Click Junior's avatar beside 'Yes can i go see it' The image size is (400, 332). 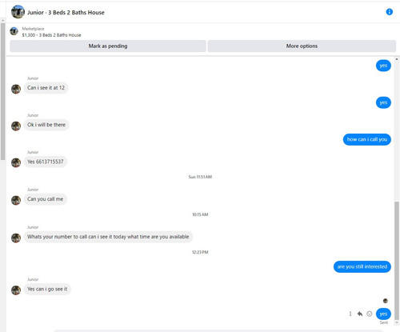16,290
